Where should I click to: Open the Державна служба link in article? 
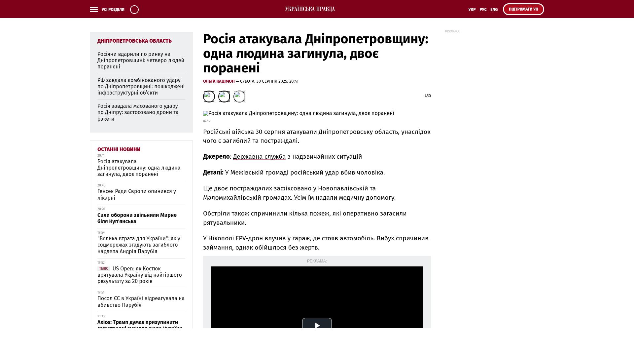tap(259, 156)
